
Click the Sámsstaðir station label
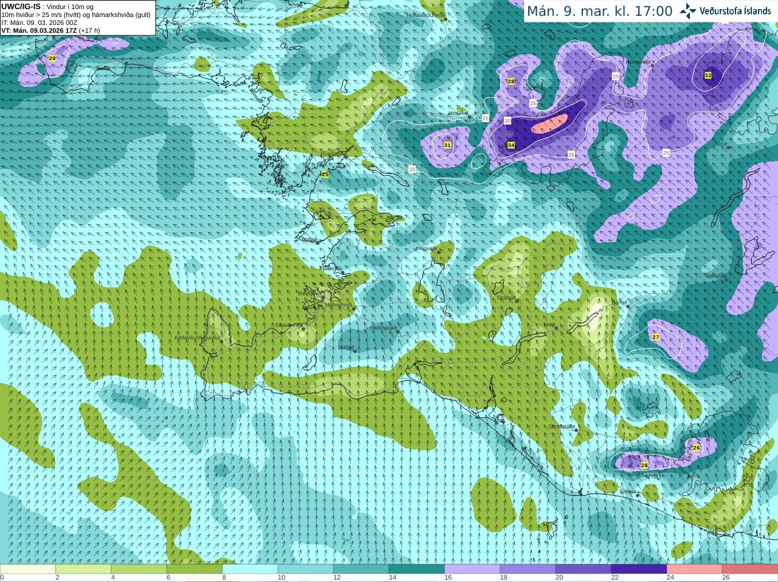point(560,426)
